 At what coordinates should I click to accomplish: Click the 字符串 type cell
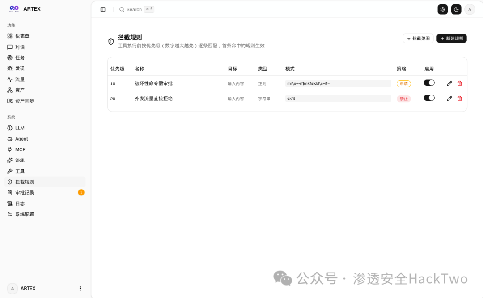click(x=264, y=99)
